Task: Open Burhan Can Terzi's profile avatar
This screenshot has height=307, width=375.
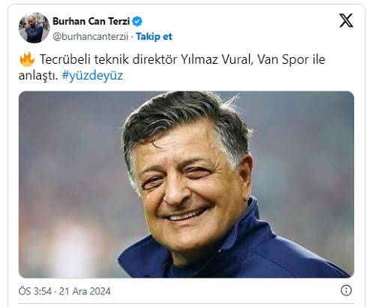Action: [34, 28]
